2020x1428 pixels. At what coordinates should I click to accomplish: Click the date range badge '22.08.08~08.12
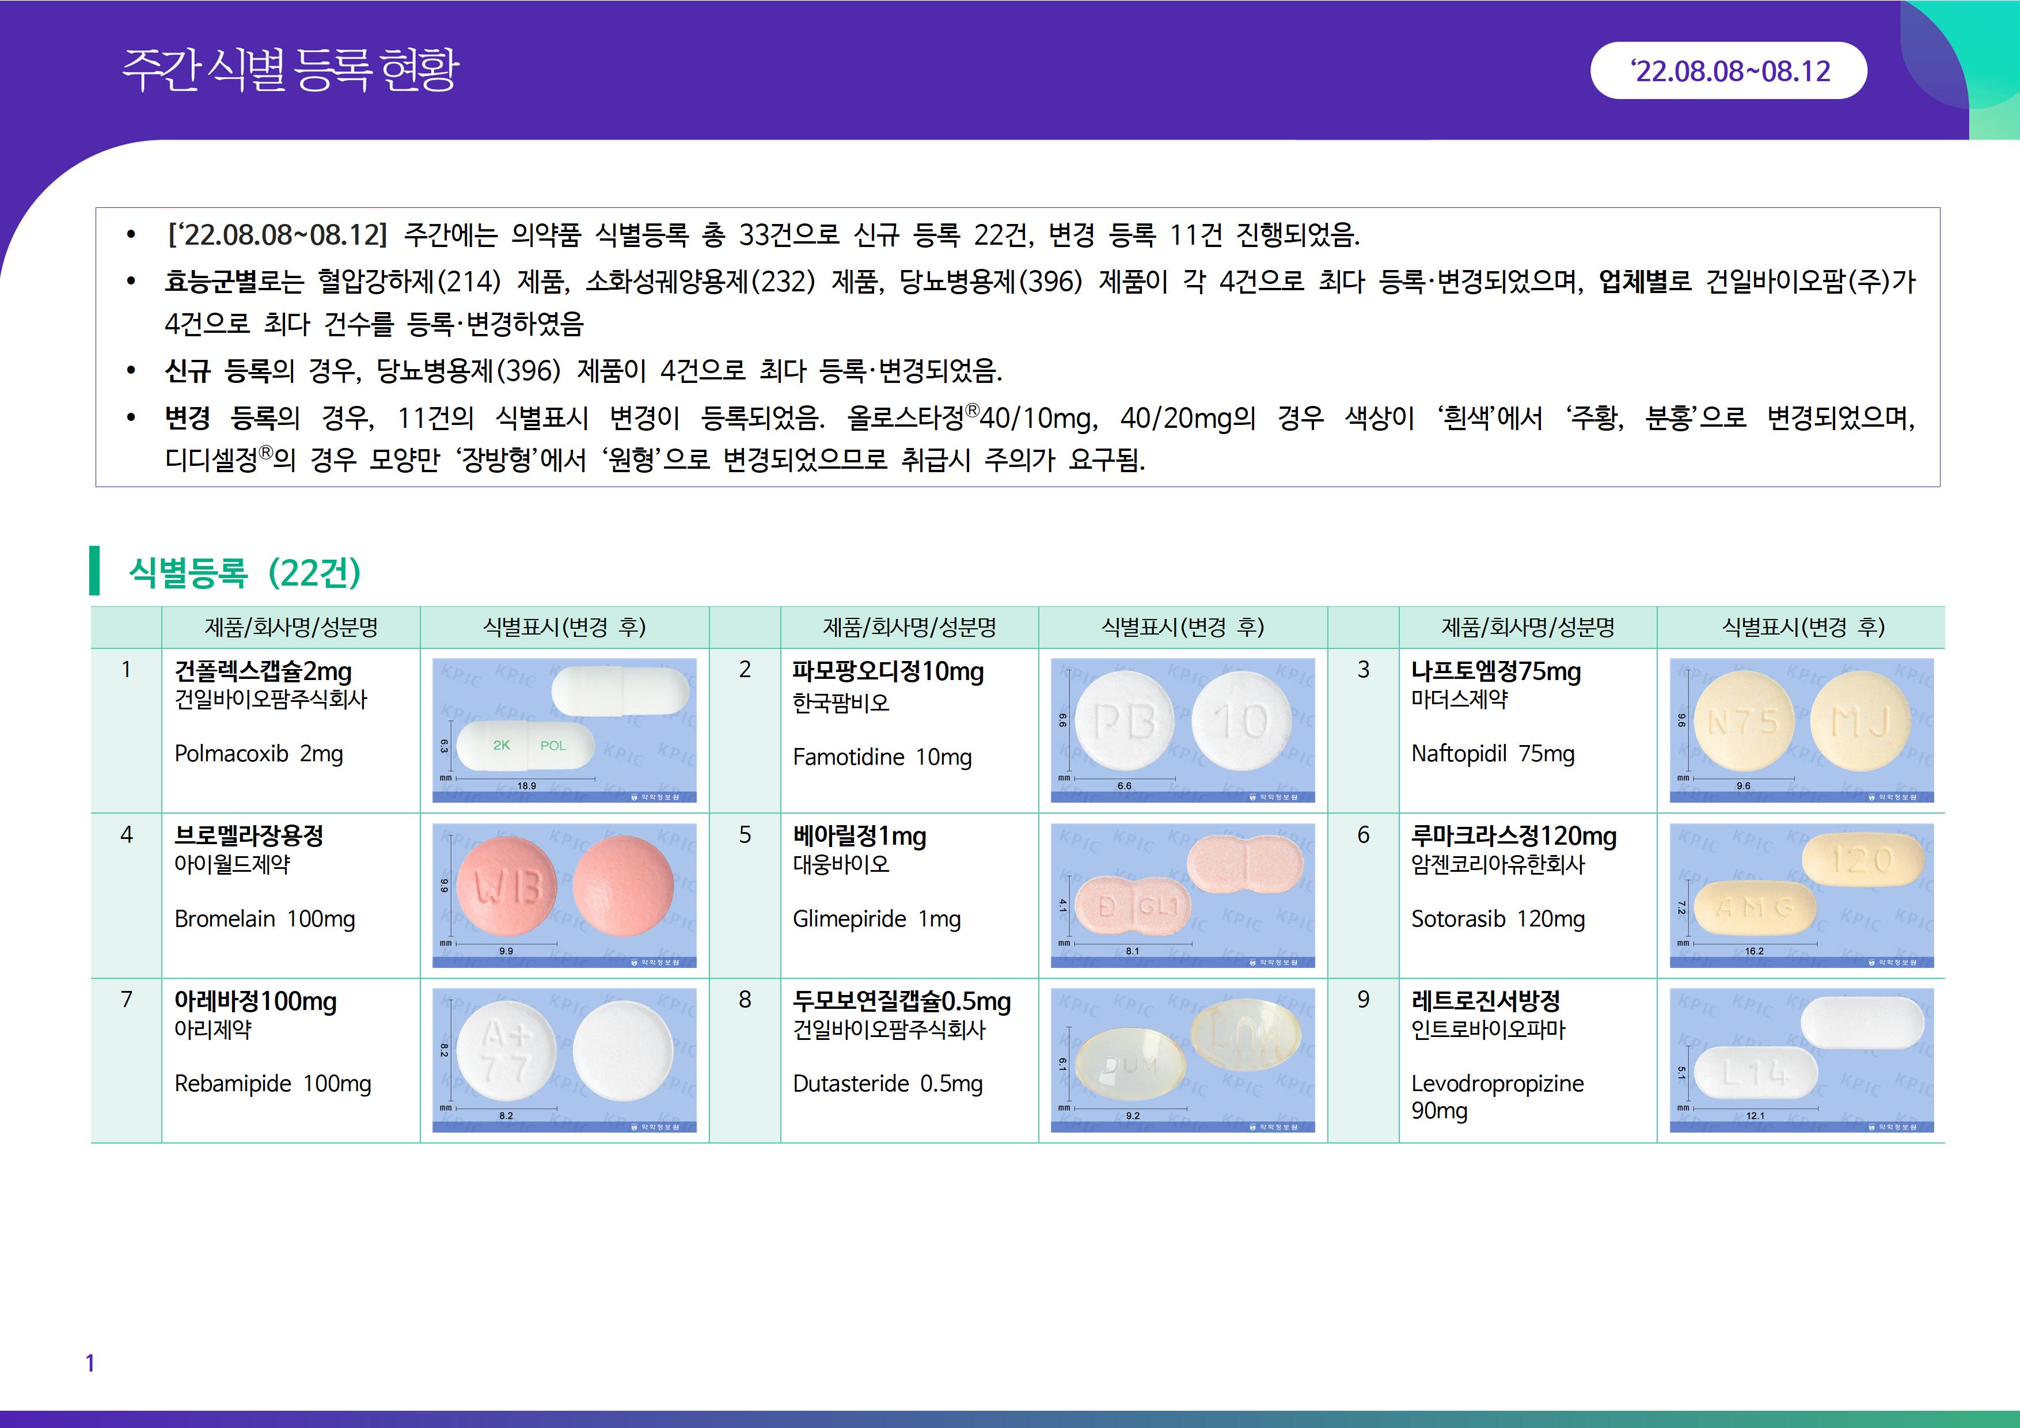1729,70
